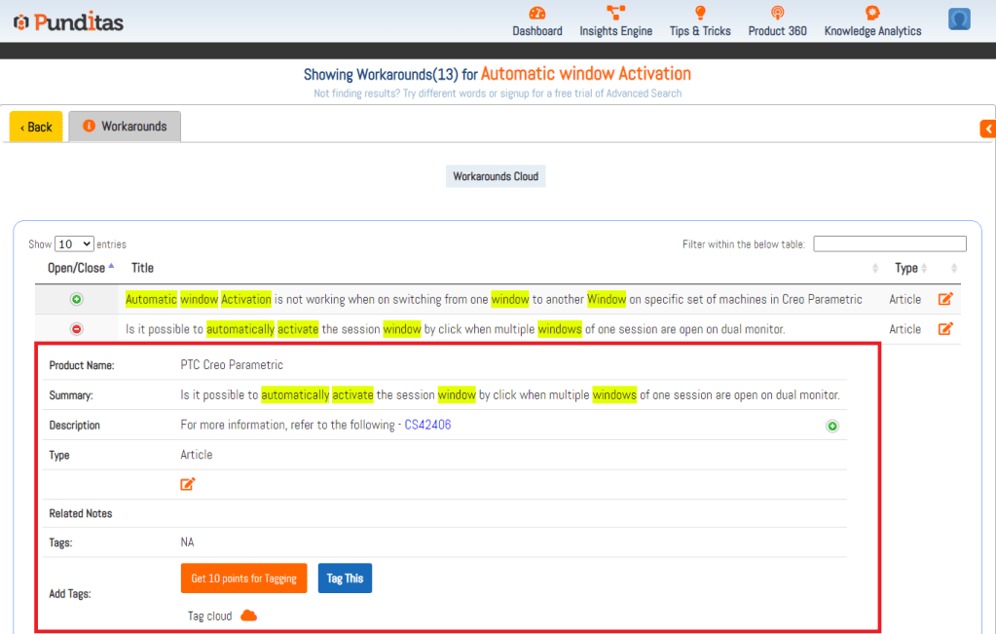Switch to the Workarounds tab
The width and height of the screenshot is (996, 634).
point(125,127)
